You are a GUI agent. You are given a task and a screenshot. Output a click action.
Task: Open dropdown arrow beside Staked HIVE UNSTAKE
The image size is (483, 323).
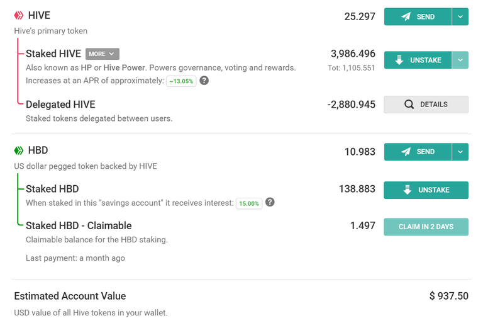click(460, 60)
